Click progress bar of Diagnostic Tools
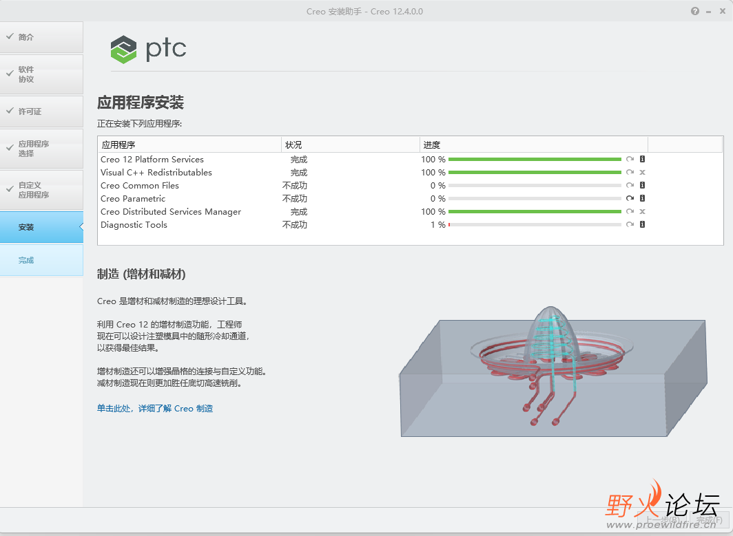 pyautogui.click(x=535, y=224)
